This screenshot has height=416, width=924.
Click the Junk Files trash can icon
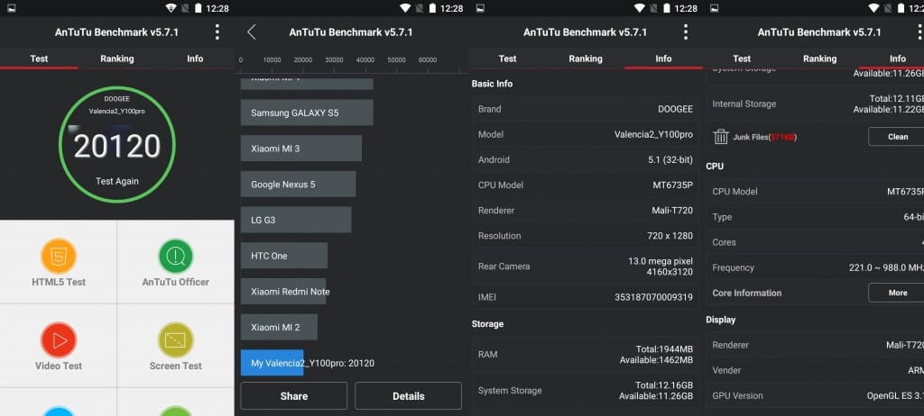[x=721, y=137]
